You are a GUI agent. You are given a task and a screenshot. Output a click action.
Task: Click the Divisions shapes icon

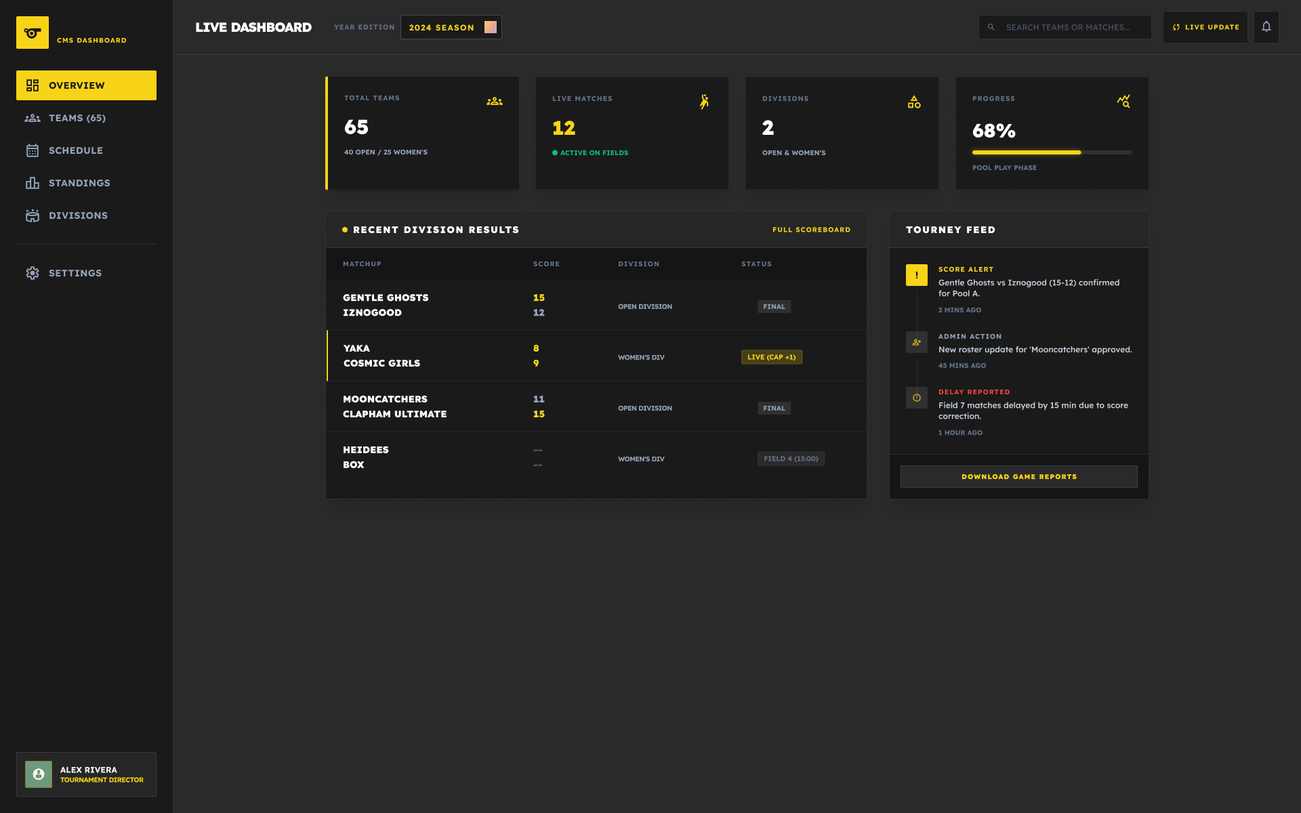914,102
